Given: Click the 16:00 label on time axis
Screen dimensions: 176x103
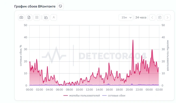Looking at the screenshot, I should [109, 90].
